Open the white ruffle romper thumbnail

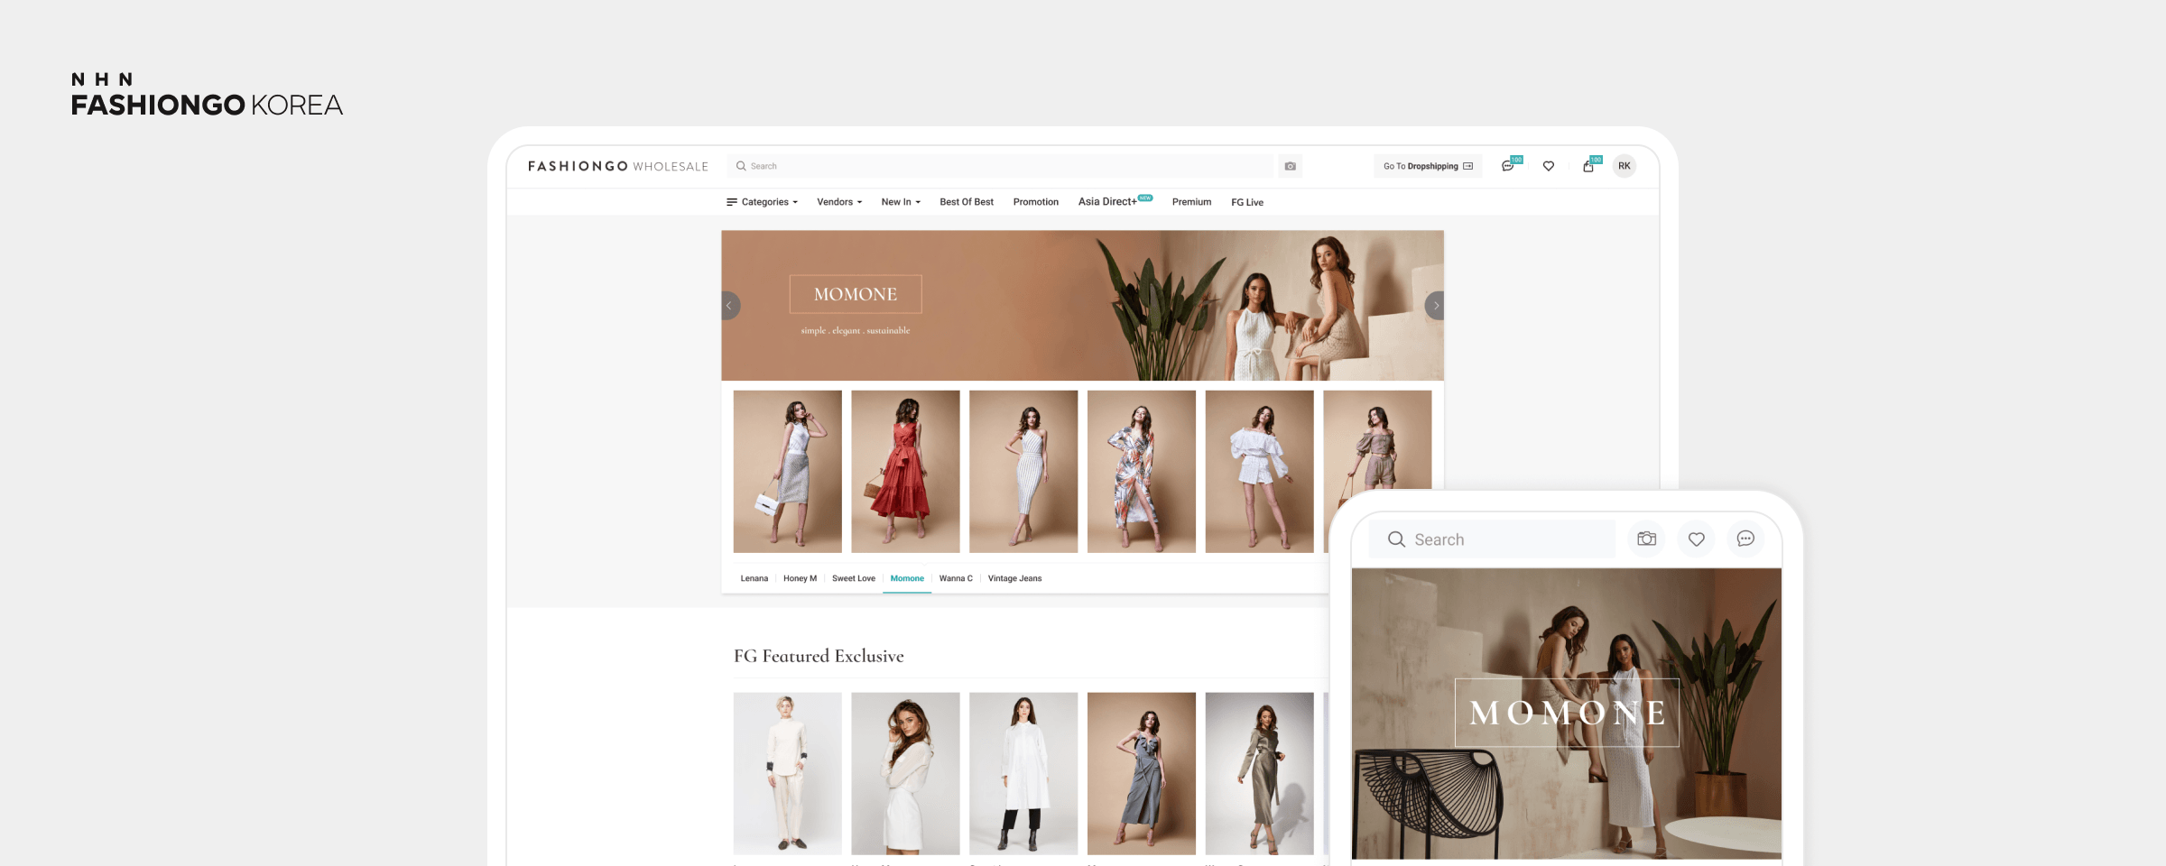click(x=1260, y=472)
